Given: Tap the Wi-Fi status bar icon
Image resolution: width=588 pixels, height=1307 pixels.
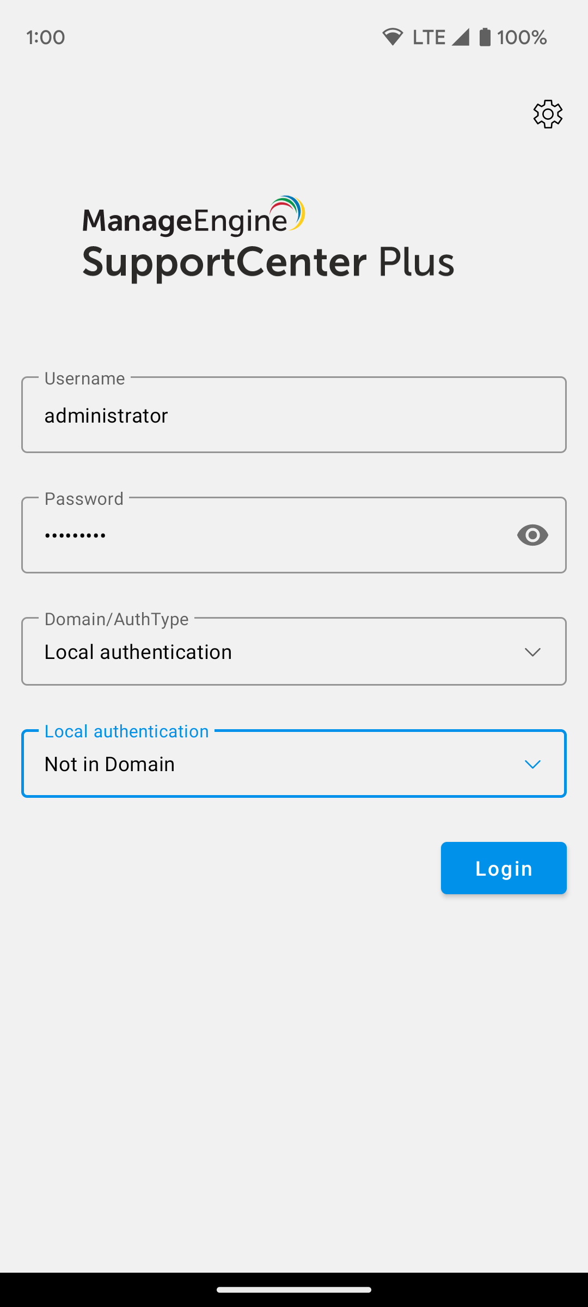Looking at the screenshot, I should pos(392,37).
